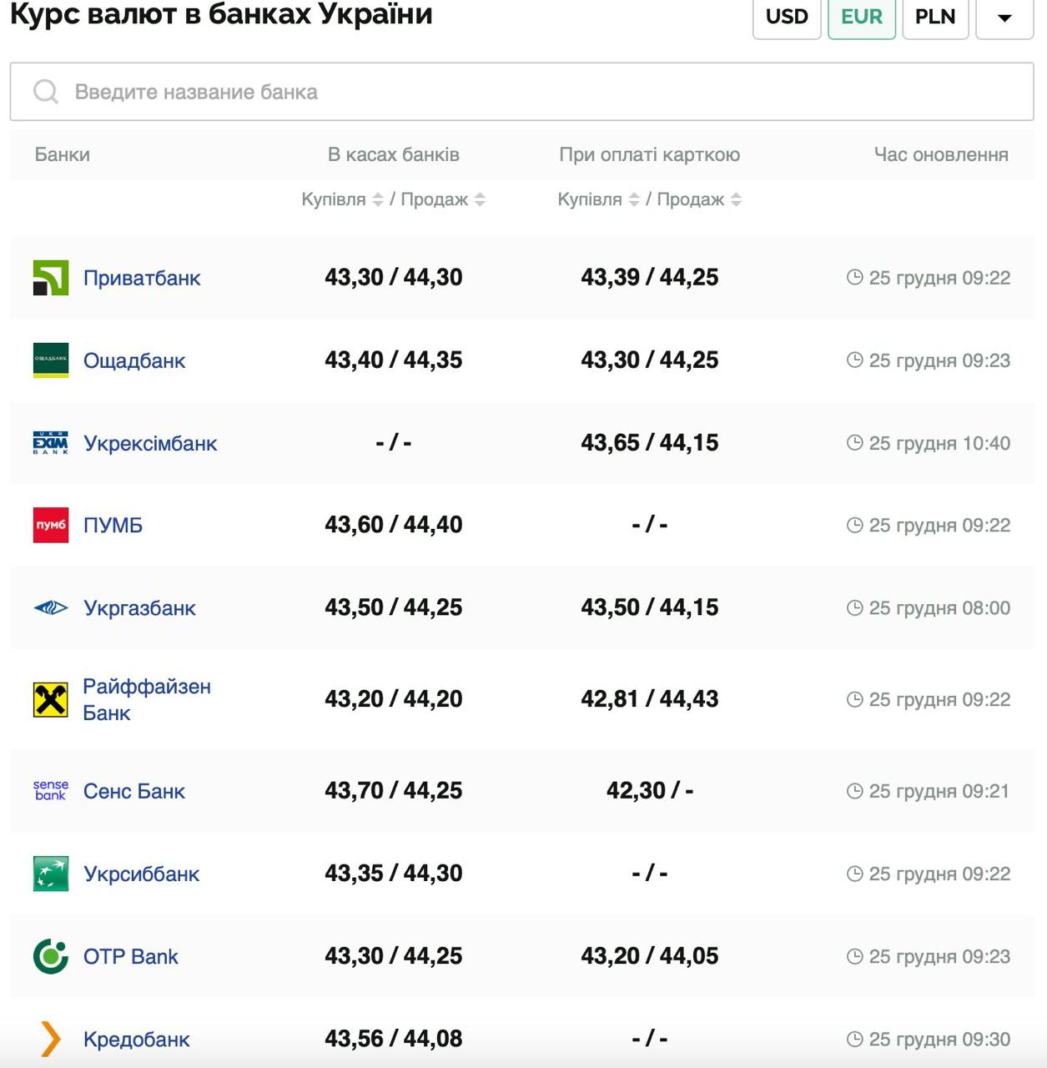Viewport: 1047px width, 1068px height.
Task: Click the Ukrgasbank blue logo
Action: coord(50,607)
